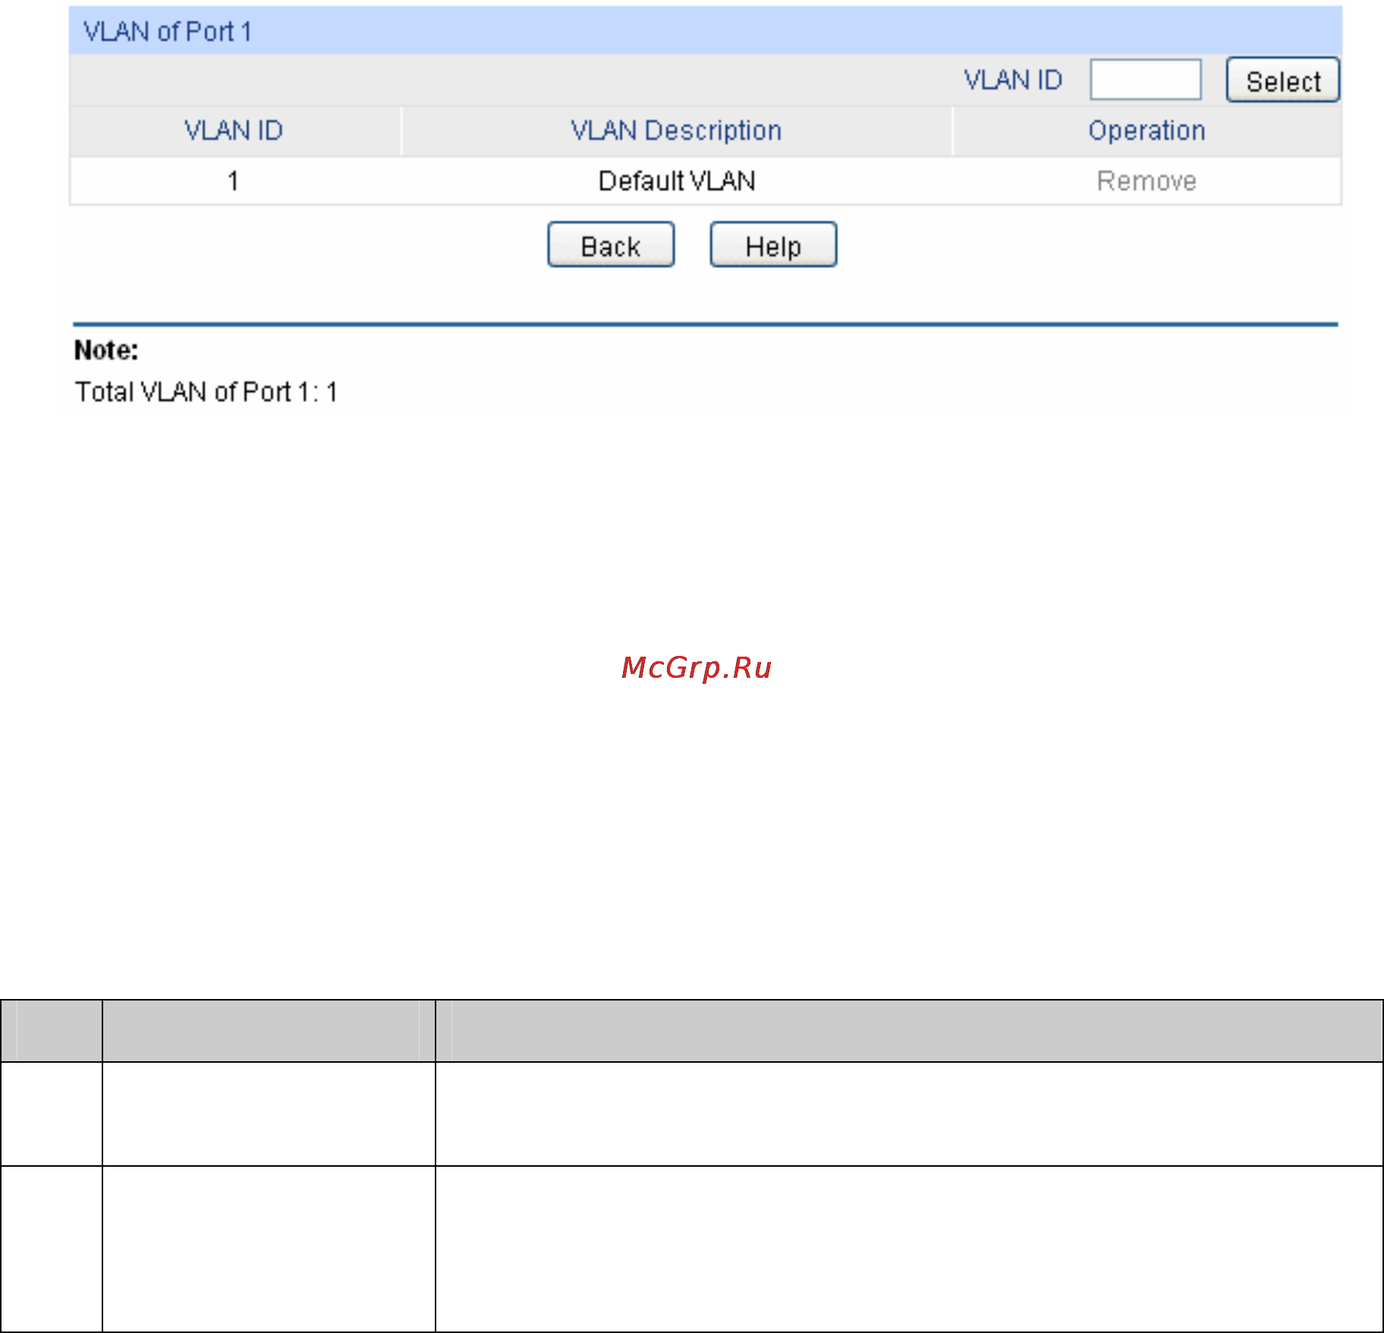
Task: Click the 'Total VLAN of Port 1: 1' note
Action: click(206, 392)
